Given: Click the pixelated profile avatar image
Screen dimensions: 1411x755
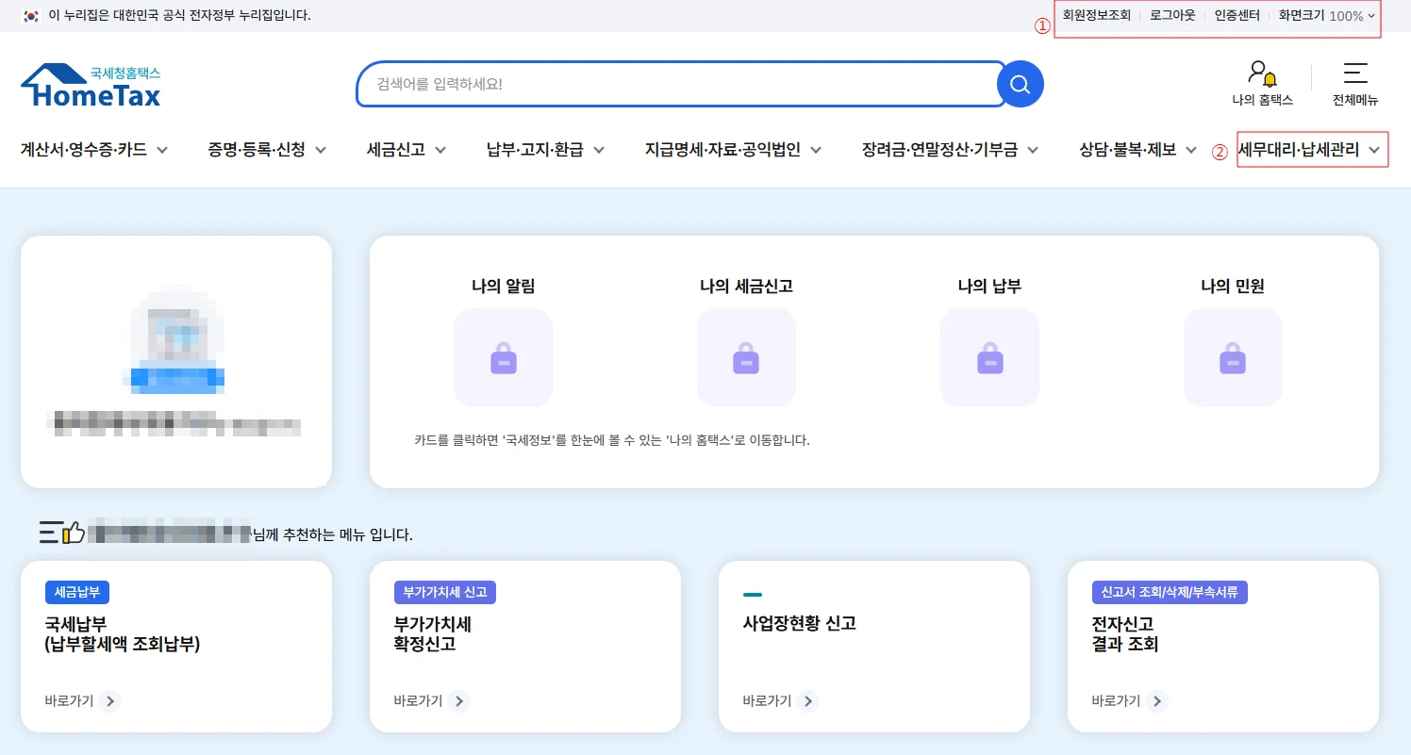Looking at the screenshot, I should point(178,339).
